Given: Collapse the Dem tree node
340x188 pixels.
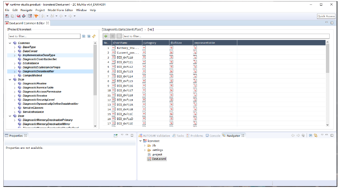Looking at the screenshot, I should point(10,116).
